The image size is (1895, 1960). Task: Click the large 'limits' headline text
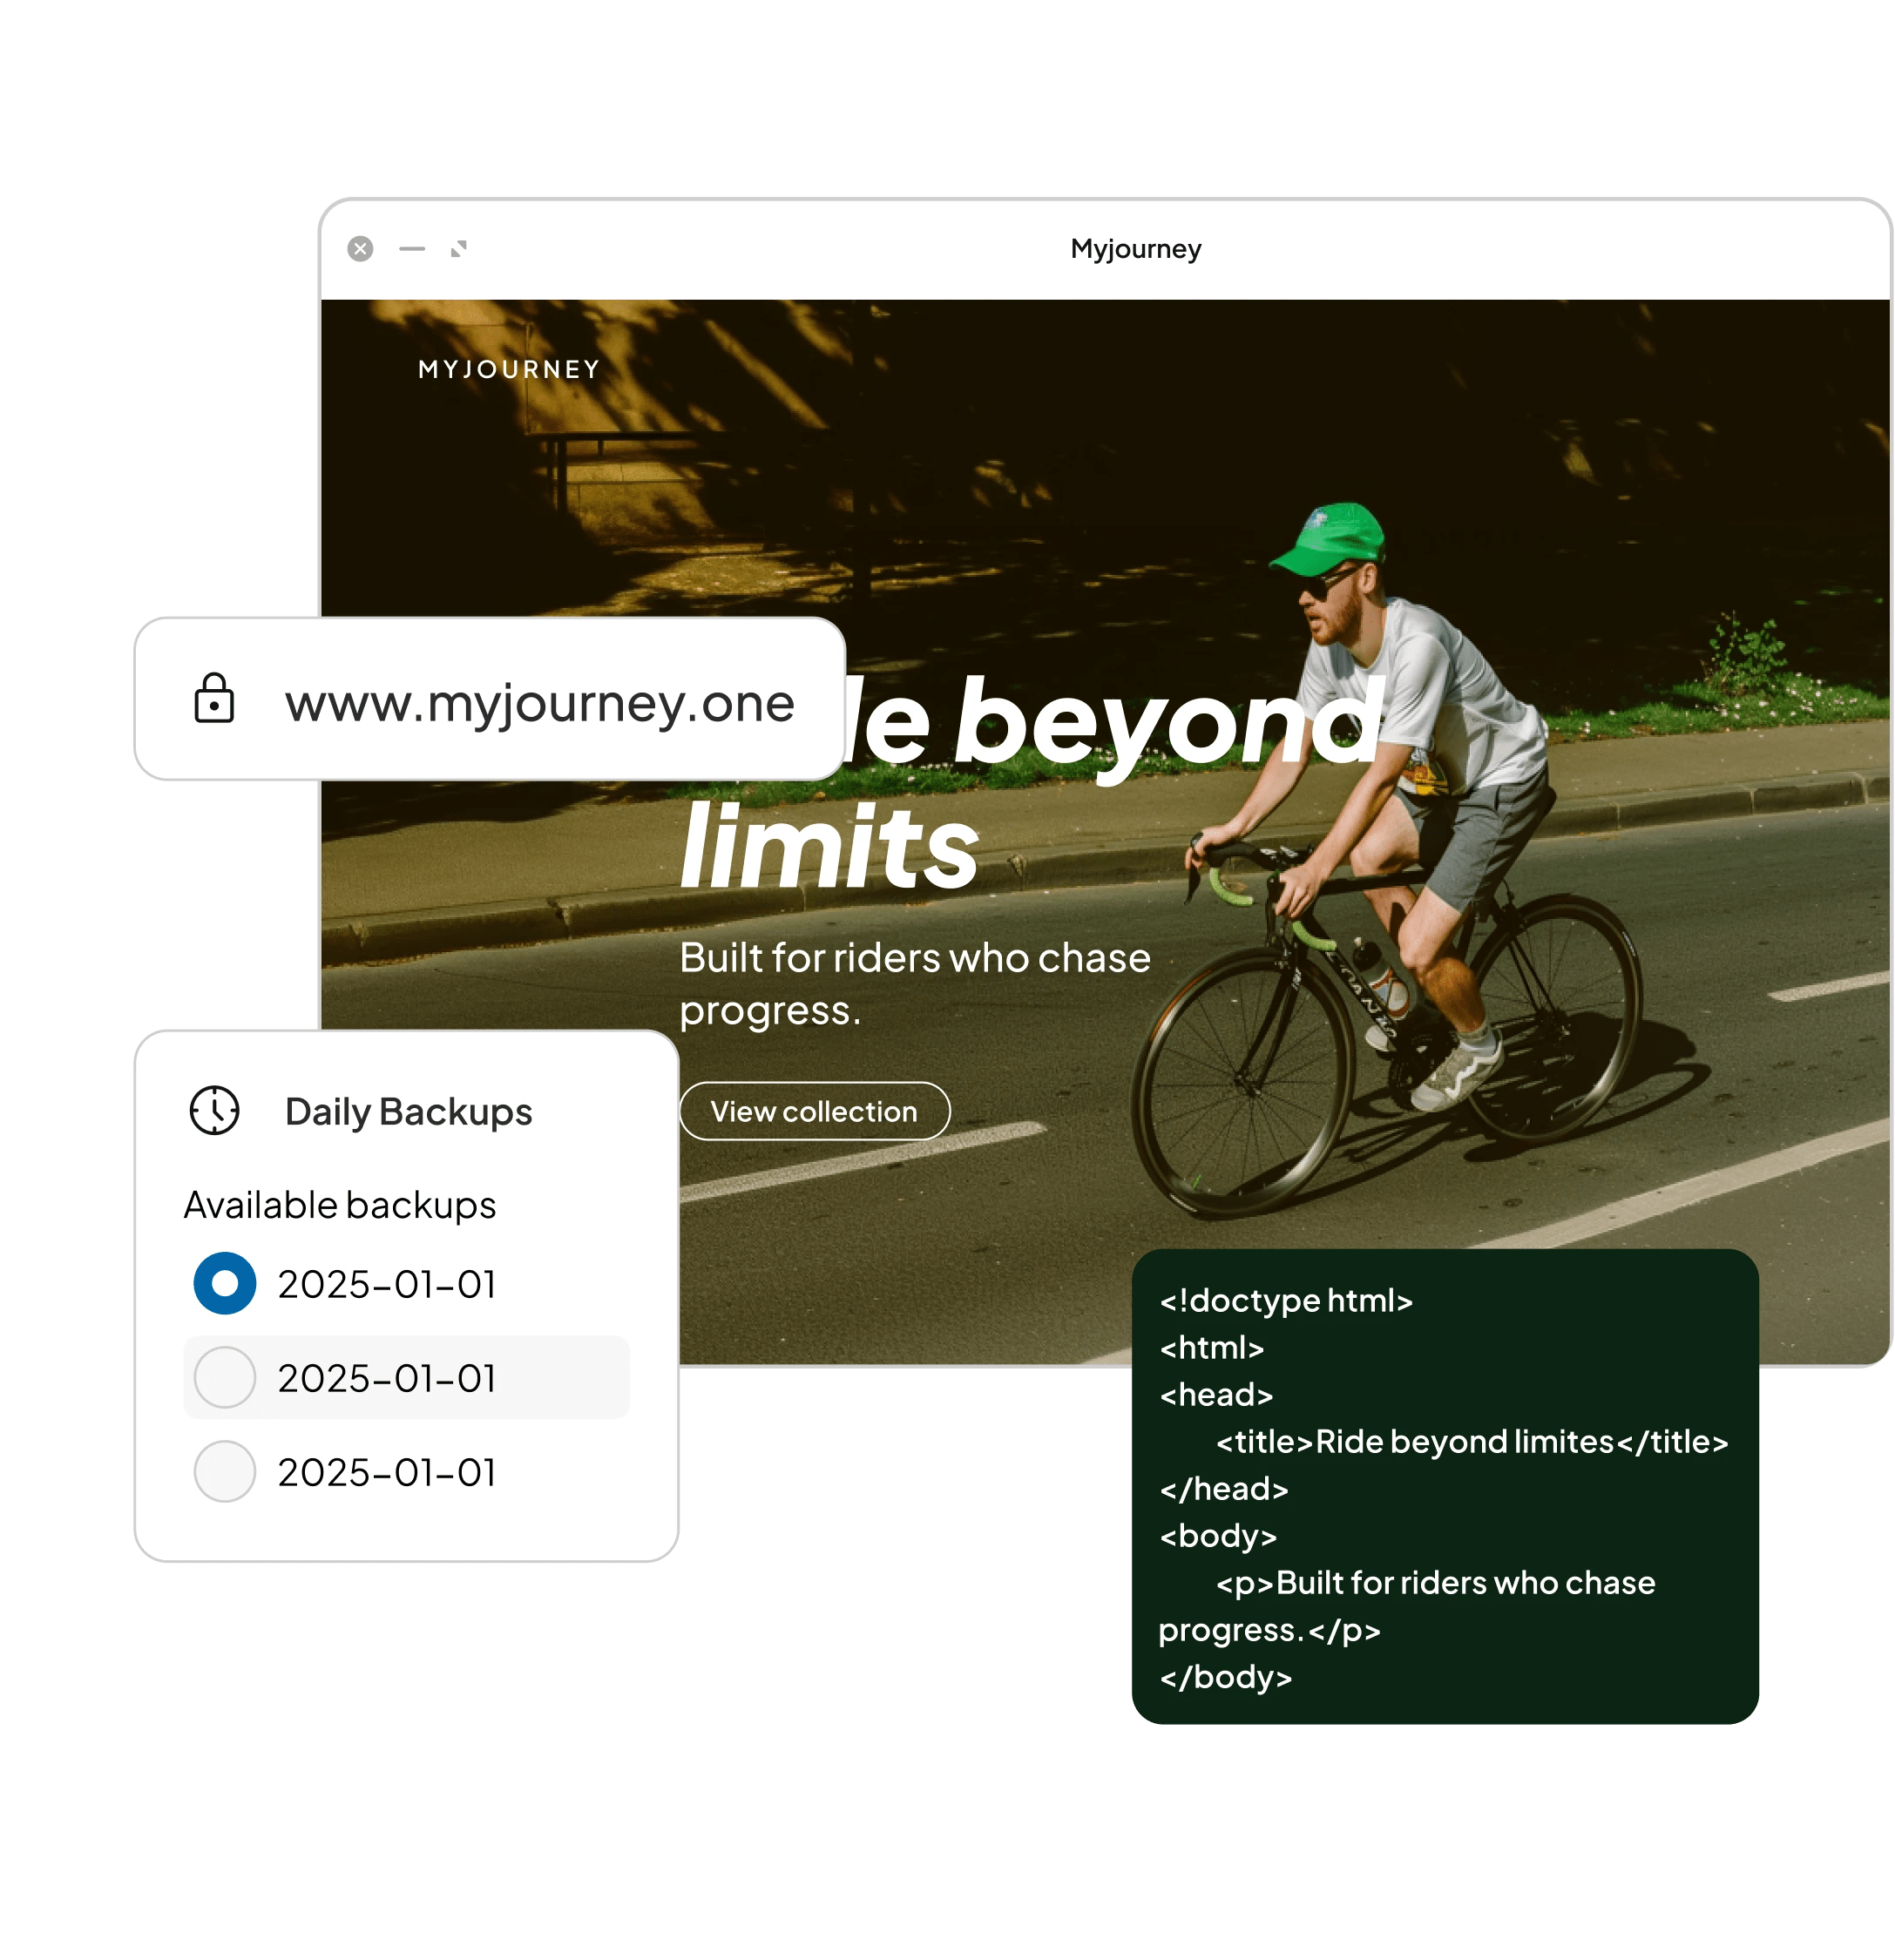(829, 848)
